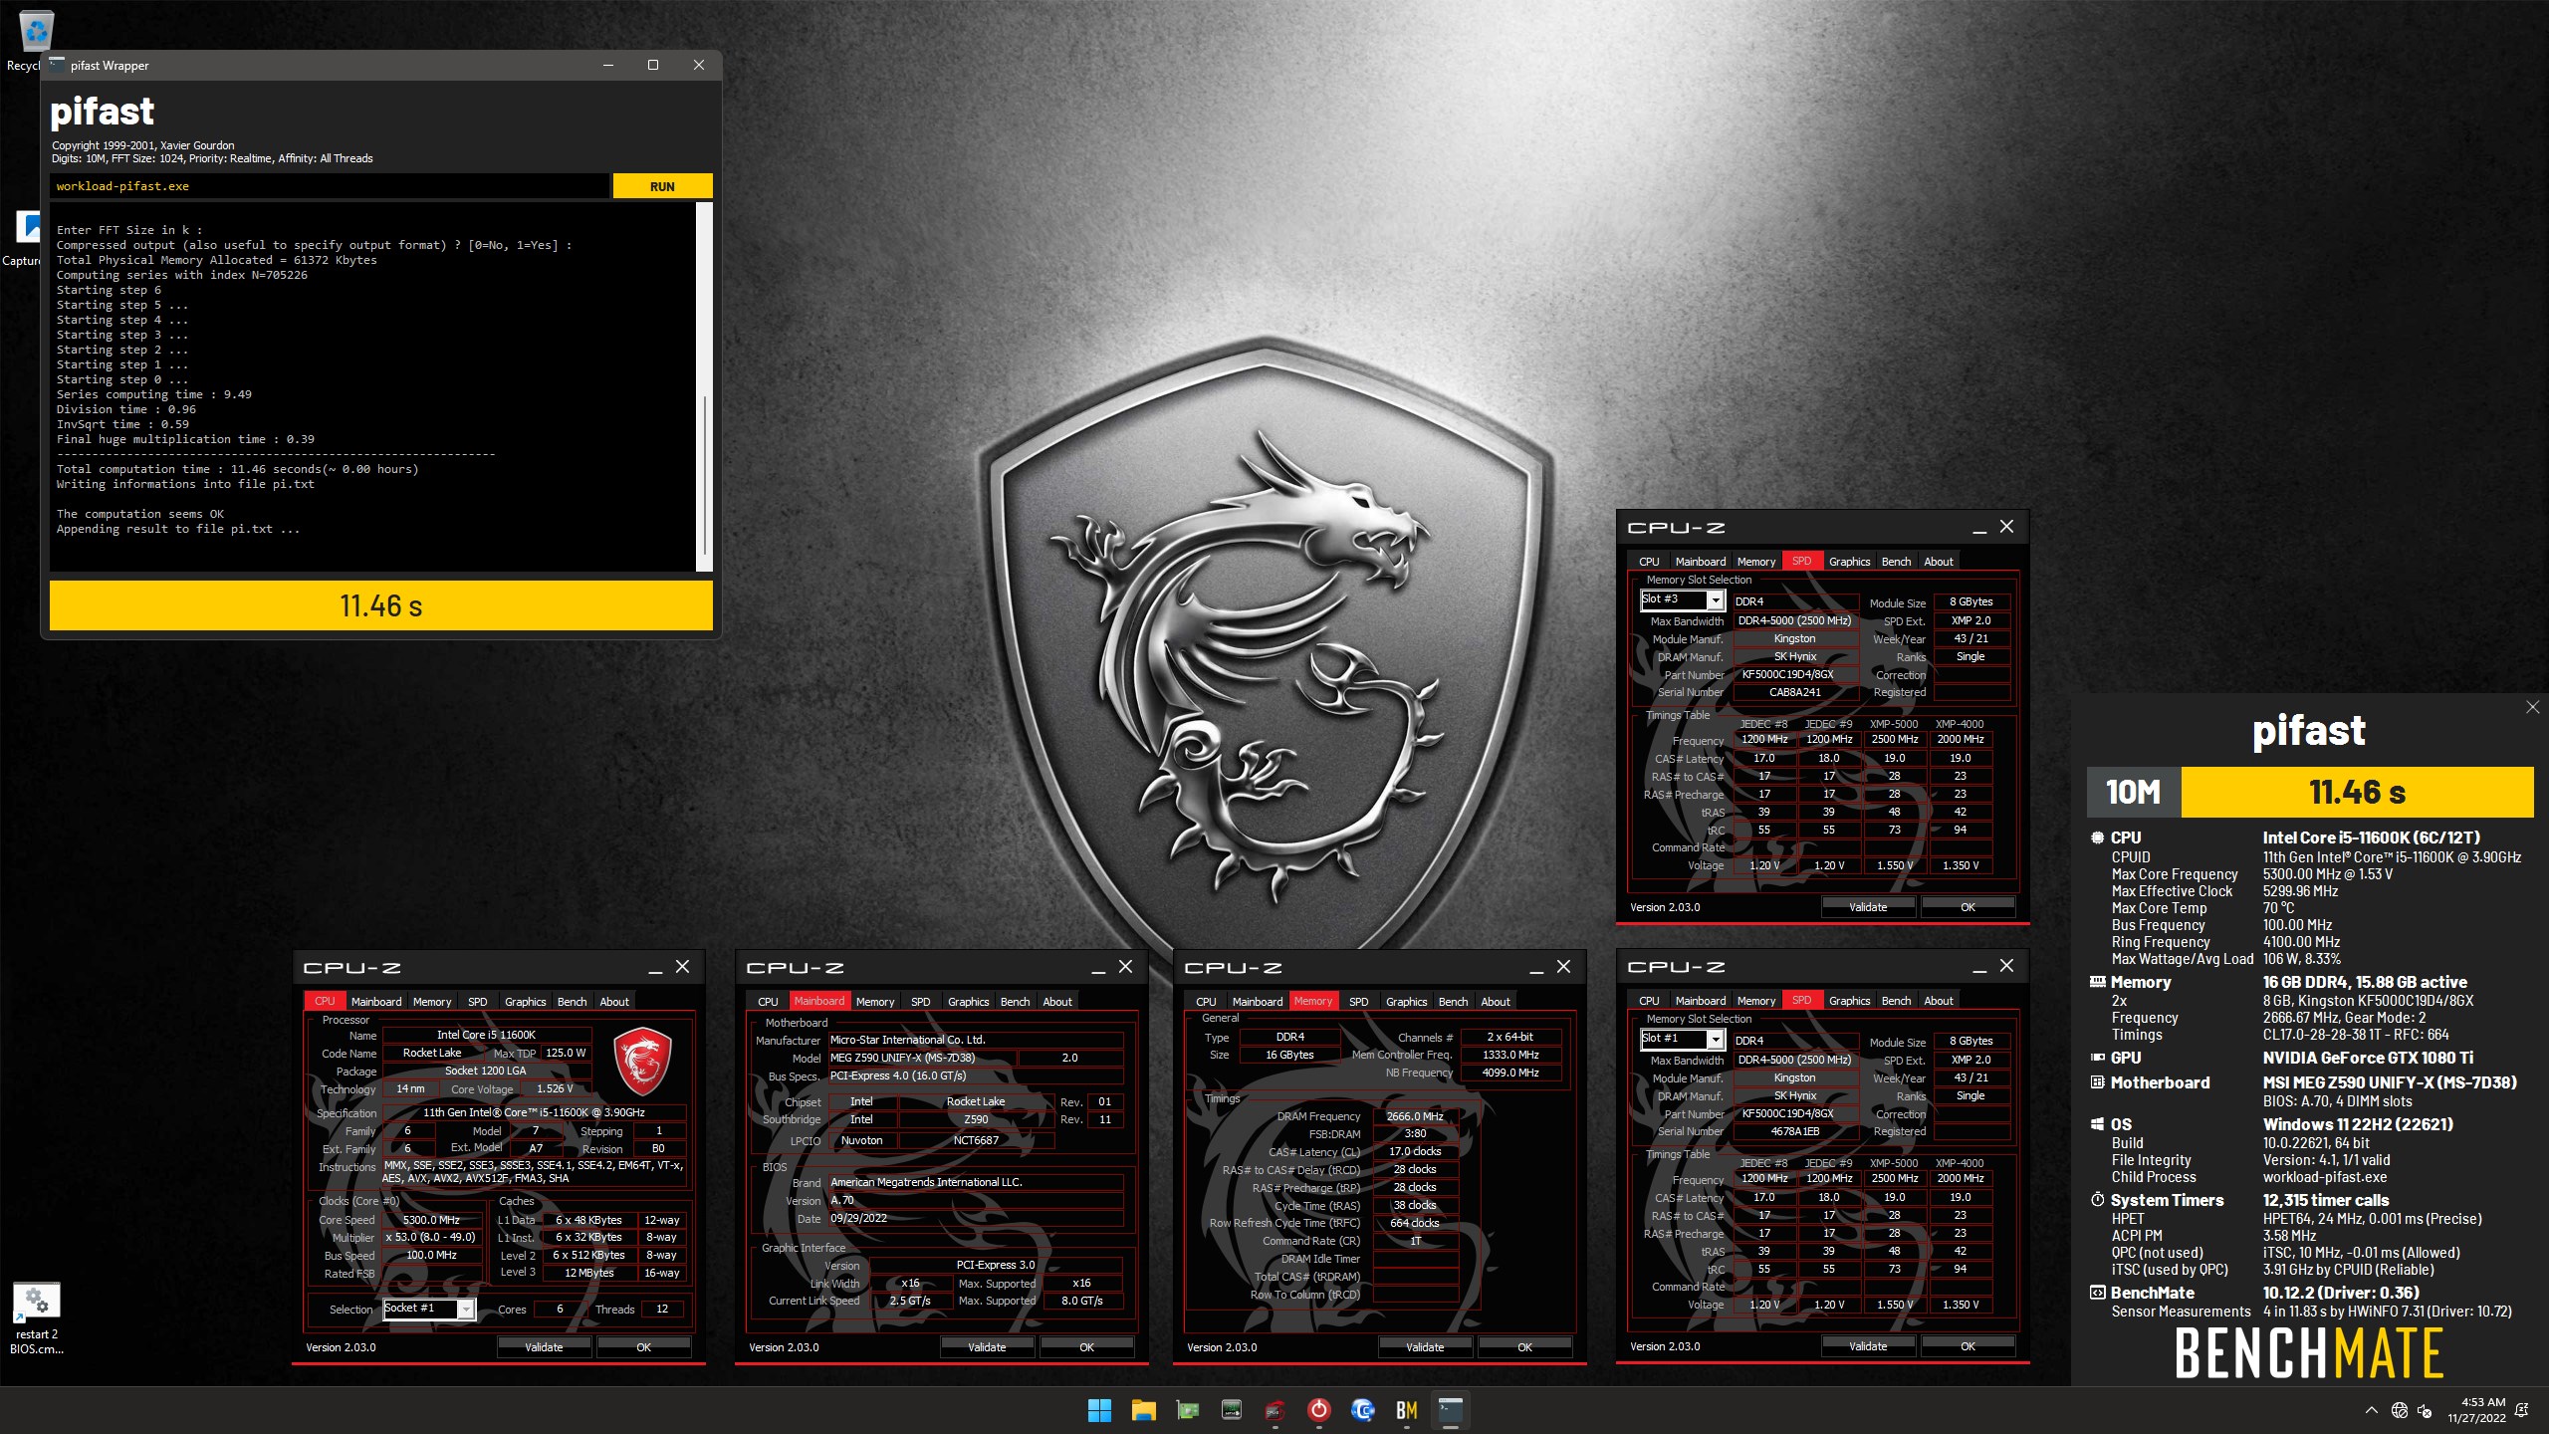Click the BenchMate version icon in result panel
The width and height of the screenshot is (2549, 1434).
2097,1293
